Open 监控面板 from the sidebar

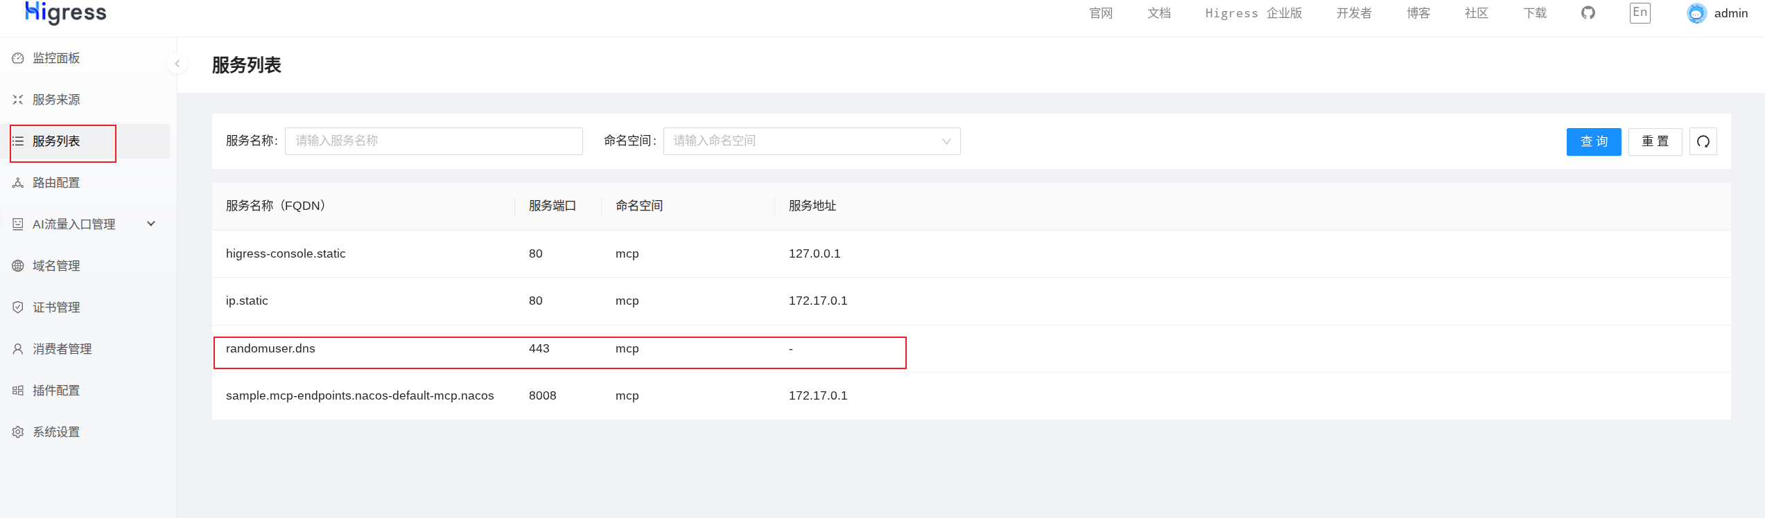pos(56,58)
